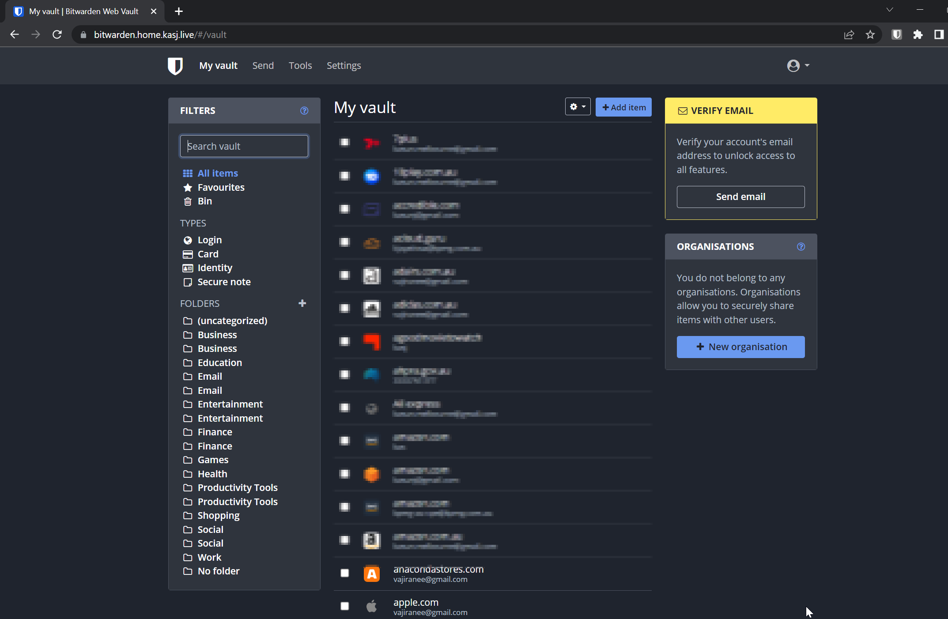Add a new folder using the plus icon
This screenshot has height=619, width=948.
(x=302, y=303)
